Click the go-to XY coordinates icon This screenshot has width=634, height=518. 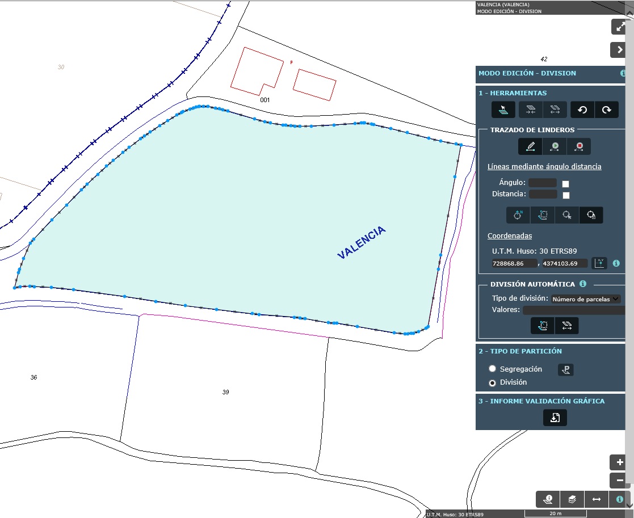pos(599,263)
